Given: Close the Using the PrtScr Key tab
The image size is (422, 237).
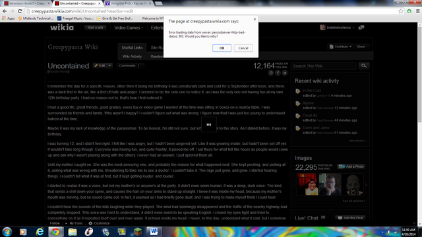Looking at the screenshot, I should click(x=150, y=3).
